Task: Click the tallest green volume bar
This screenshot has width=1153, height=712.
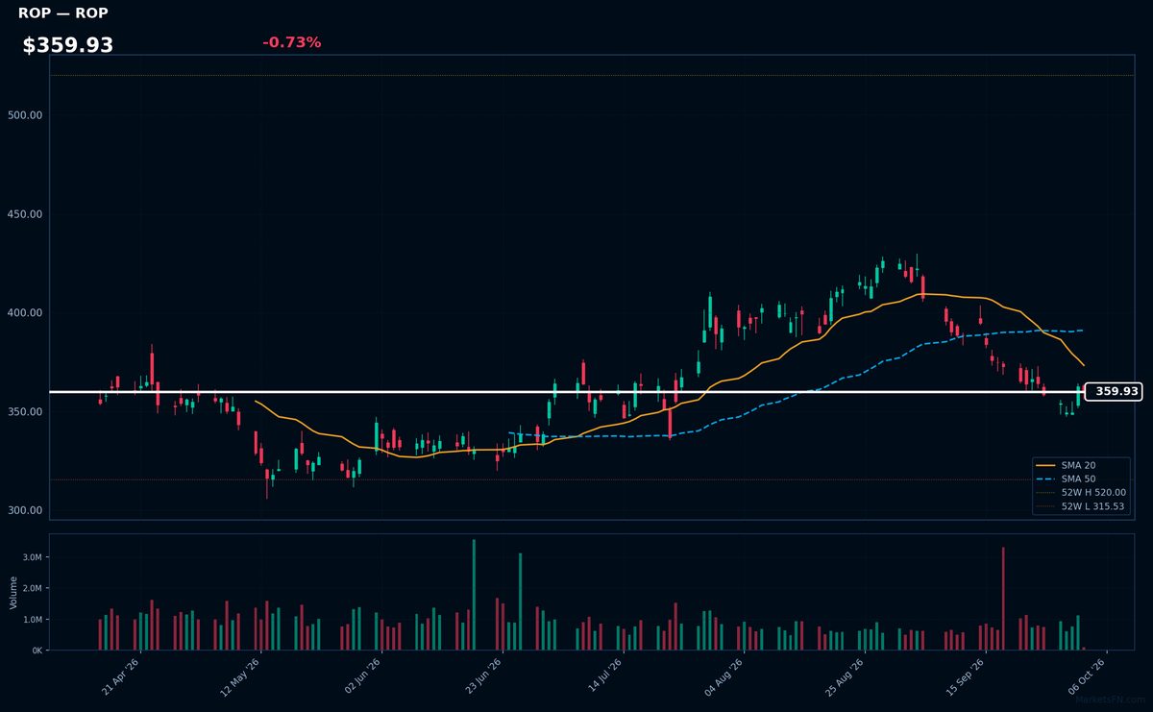Action: point(474,595)
